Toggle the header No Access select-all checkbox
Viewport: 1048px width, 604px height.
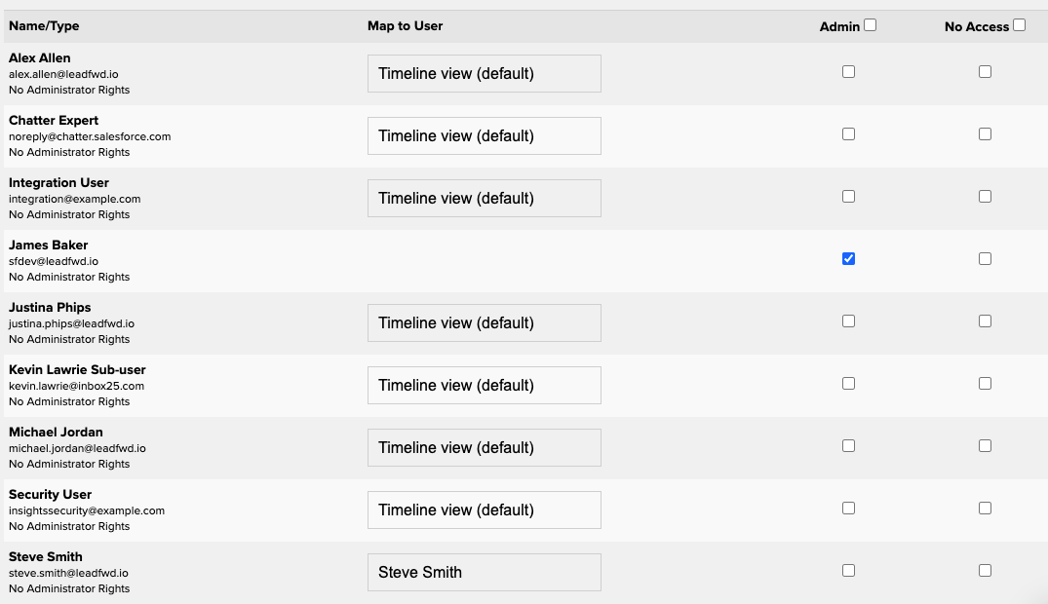coord(1019,25)
